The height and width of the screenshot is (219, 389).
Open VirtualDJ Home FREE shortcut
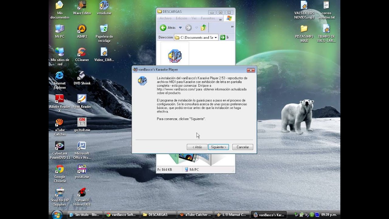coord(82,197)
